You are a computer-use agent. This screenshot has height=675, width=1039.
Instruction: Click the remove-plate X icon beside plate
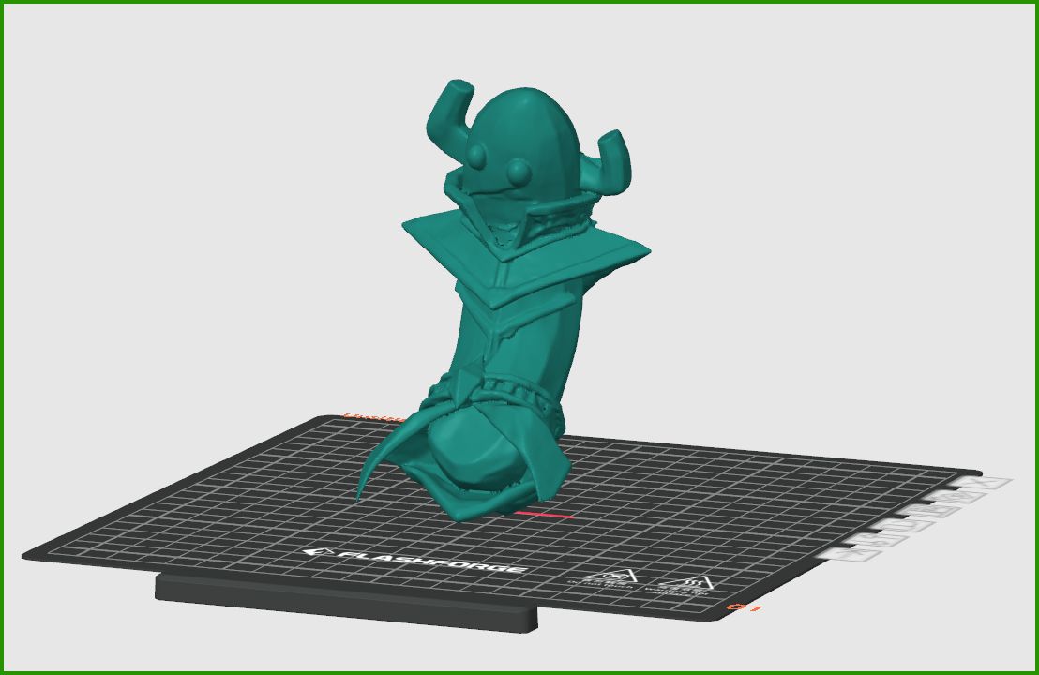(981, 482)
